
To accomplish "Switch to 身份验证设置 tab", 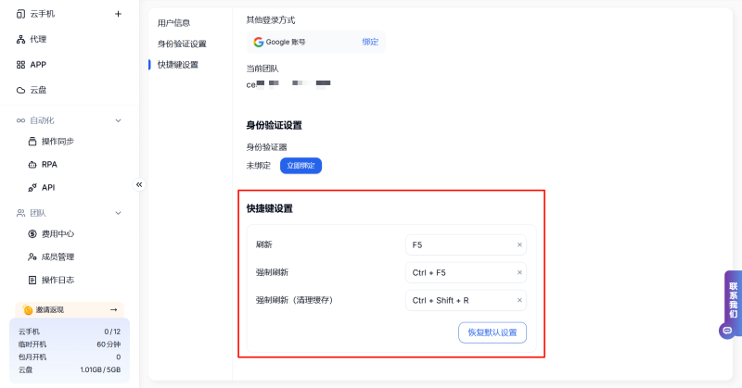I will coord(182,44).
